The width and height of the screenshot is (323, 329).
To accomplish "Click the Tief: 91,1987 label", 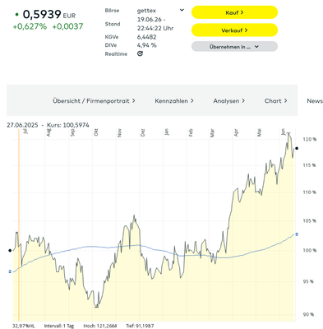I will tap(140, 326).
